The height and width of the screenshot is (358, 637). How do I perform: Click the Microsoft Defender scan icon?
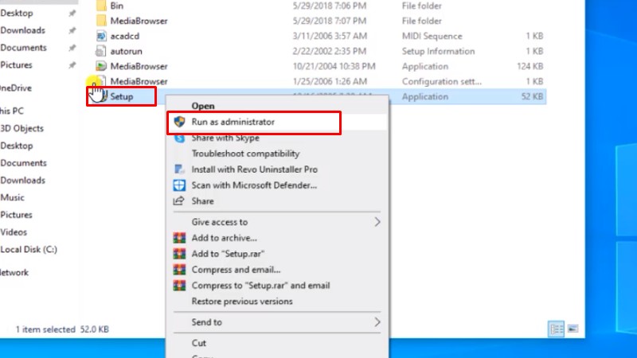(x=179, y=185)
